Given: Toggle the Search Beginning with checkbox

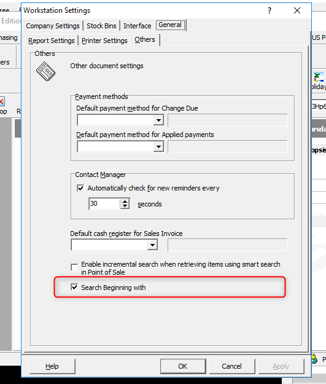Looking at the screenshot, I should pyautogui.click(x=74, y=287).
